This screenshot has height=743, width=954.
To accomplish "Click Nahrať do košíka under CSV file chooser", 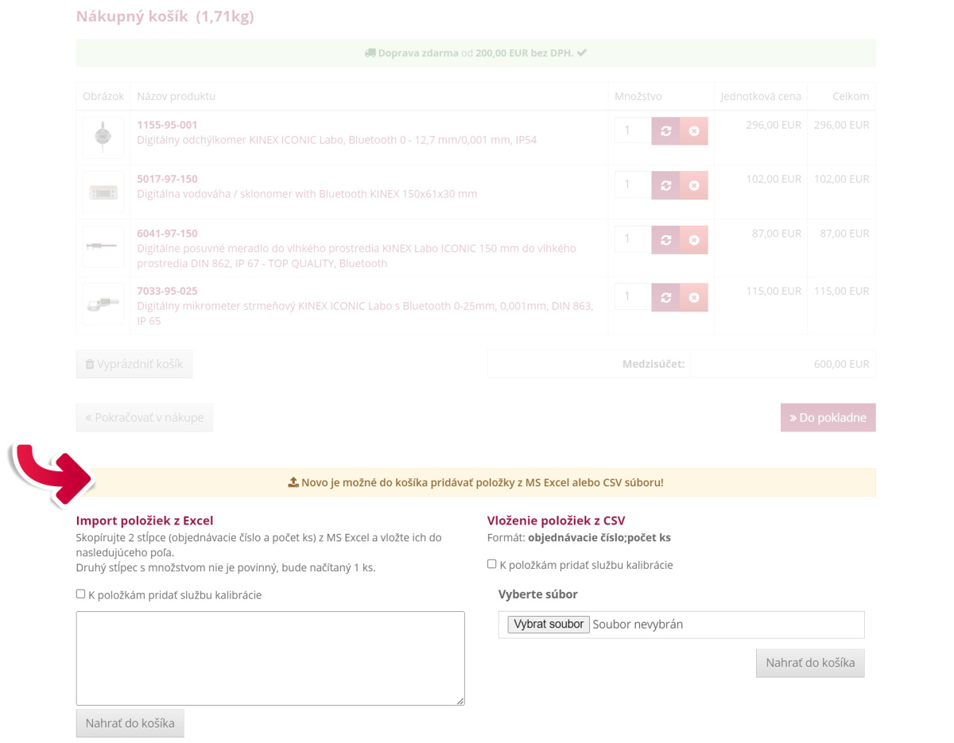I will pyautogui.click(x=809, y=663).
